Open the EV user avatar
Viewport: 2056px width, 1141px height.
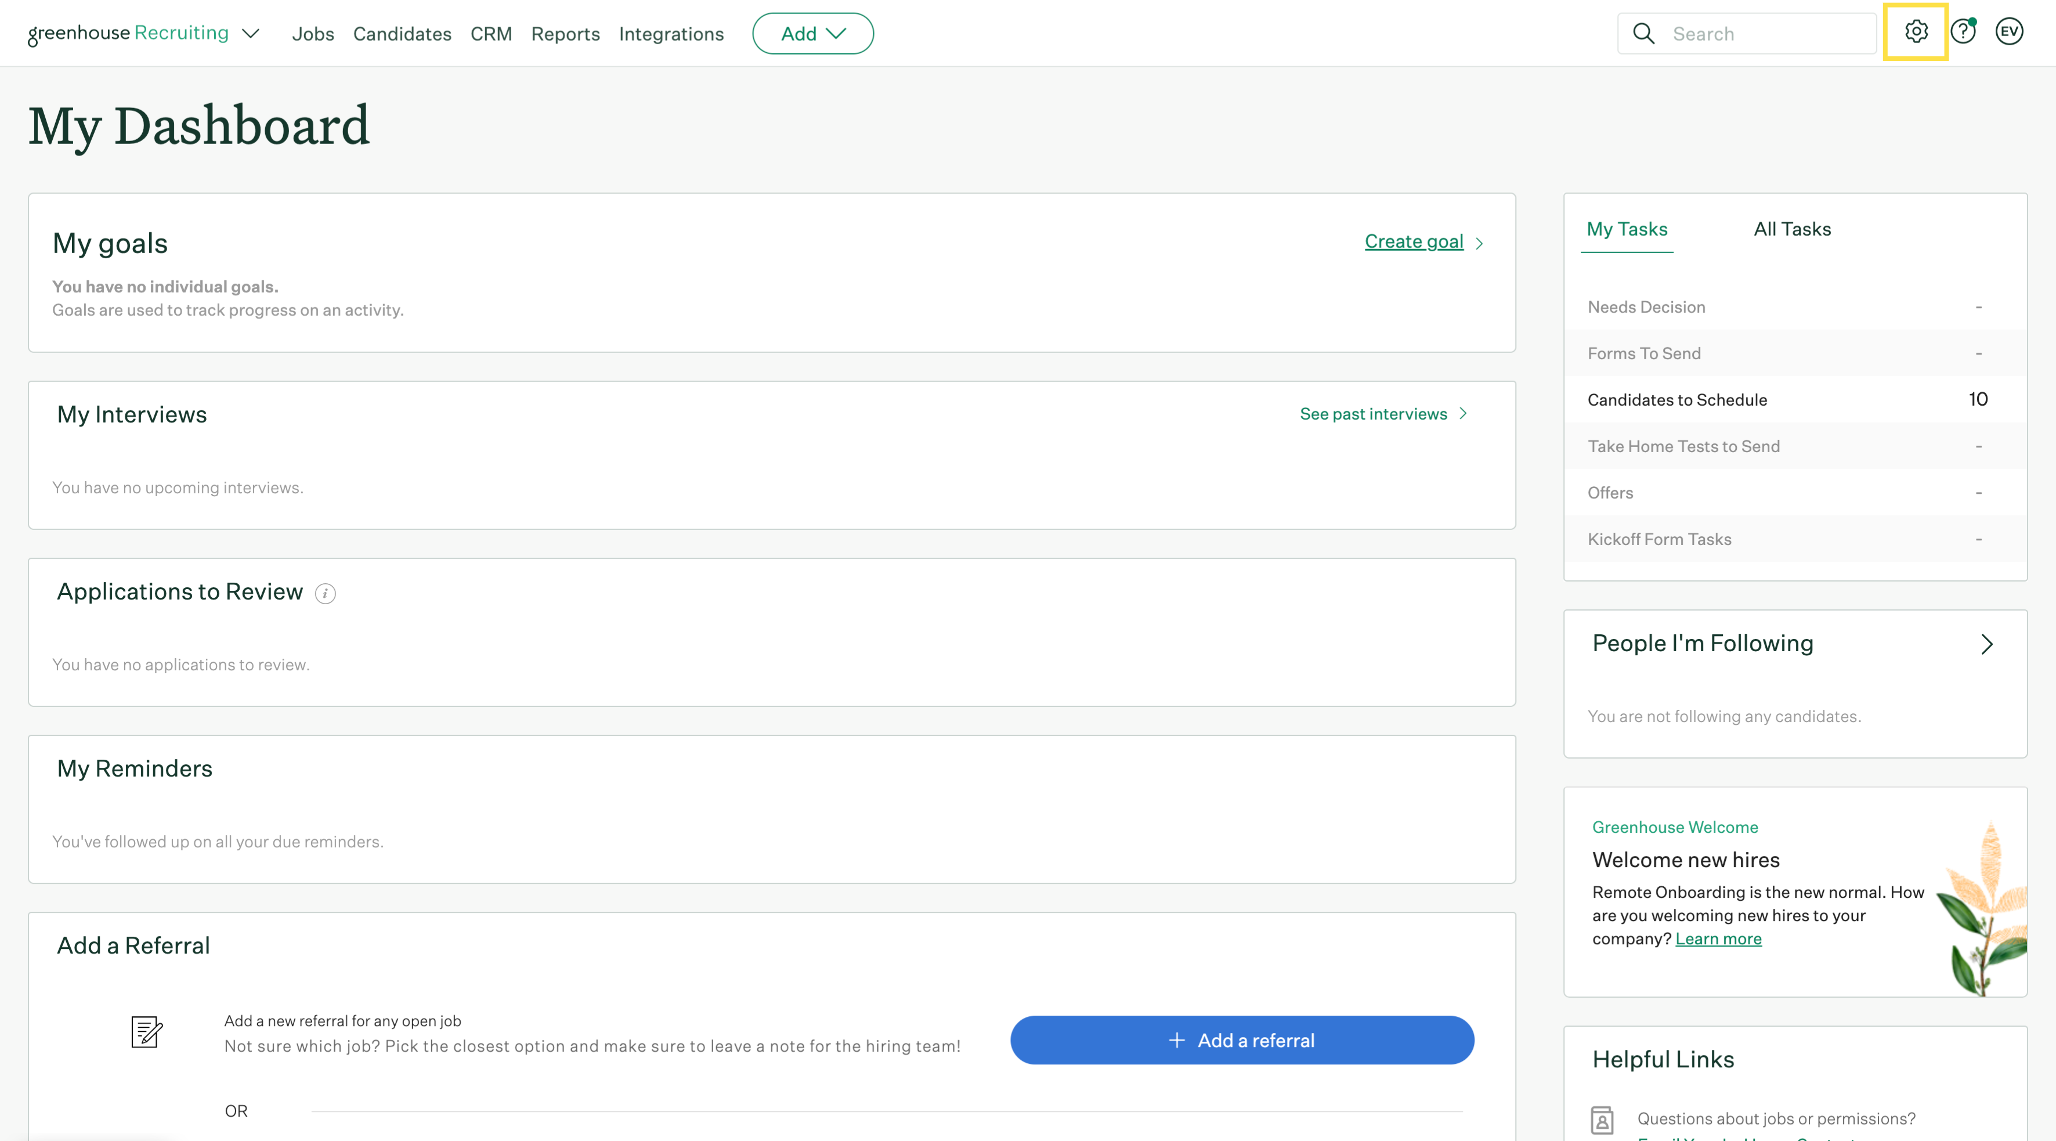2009,32
